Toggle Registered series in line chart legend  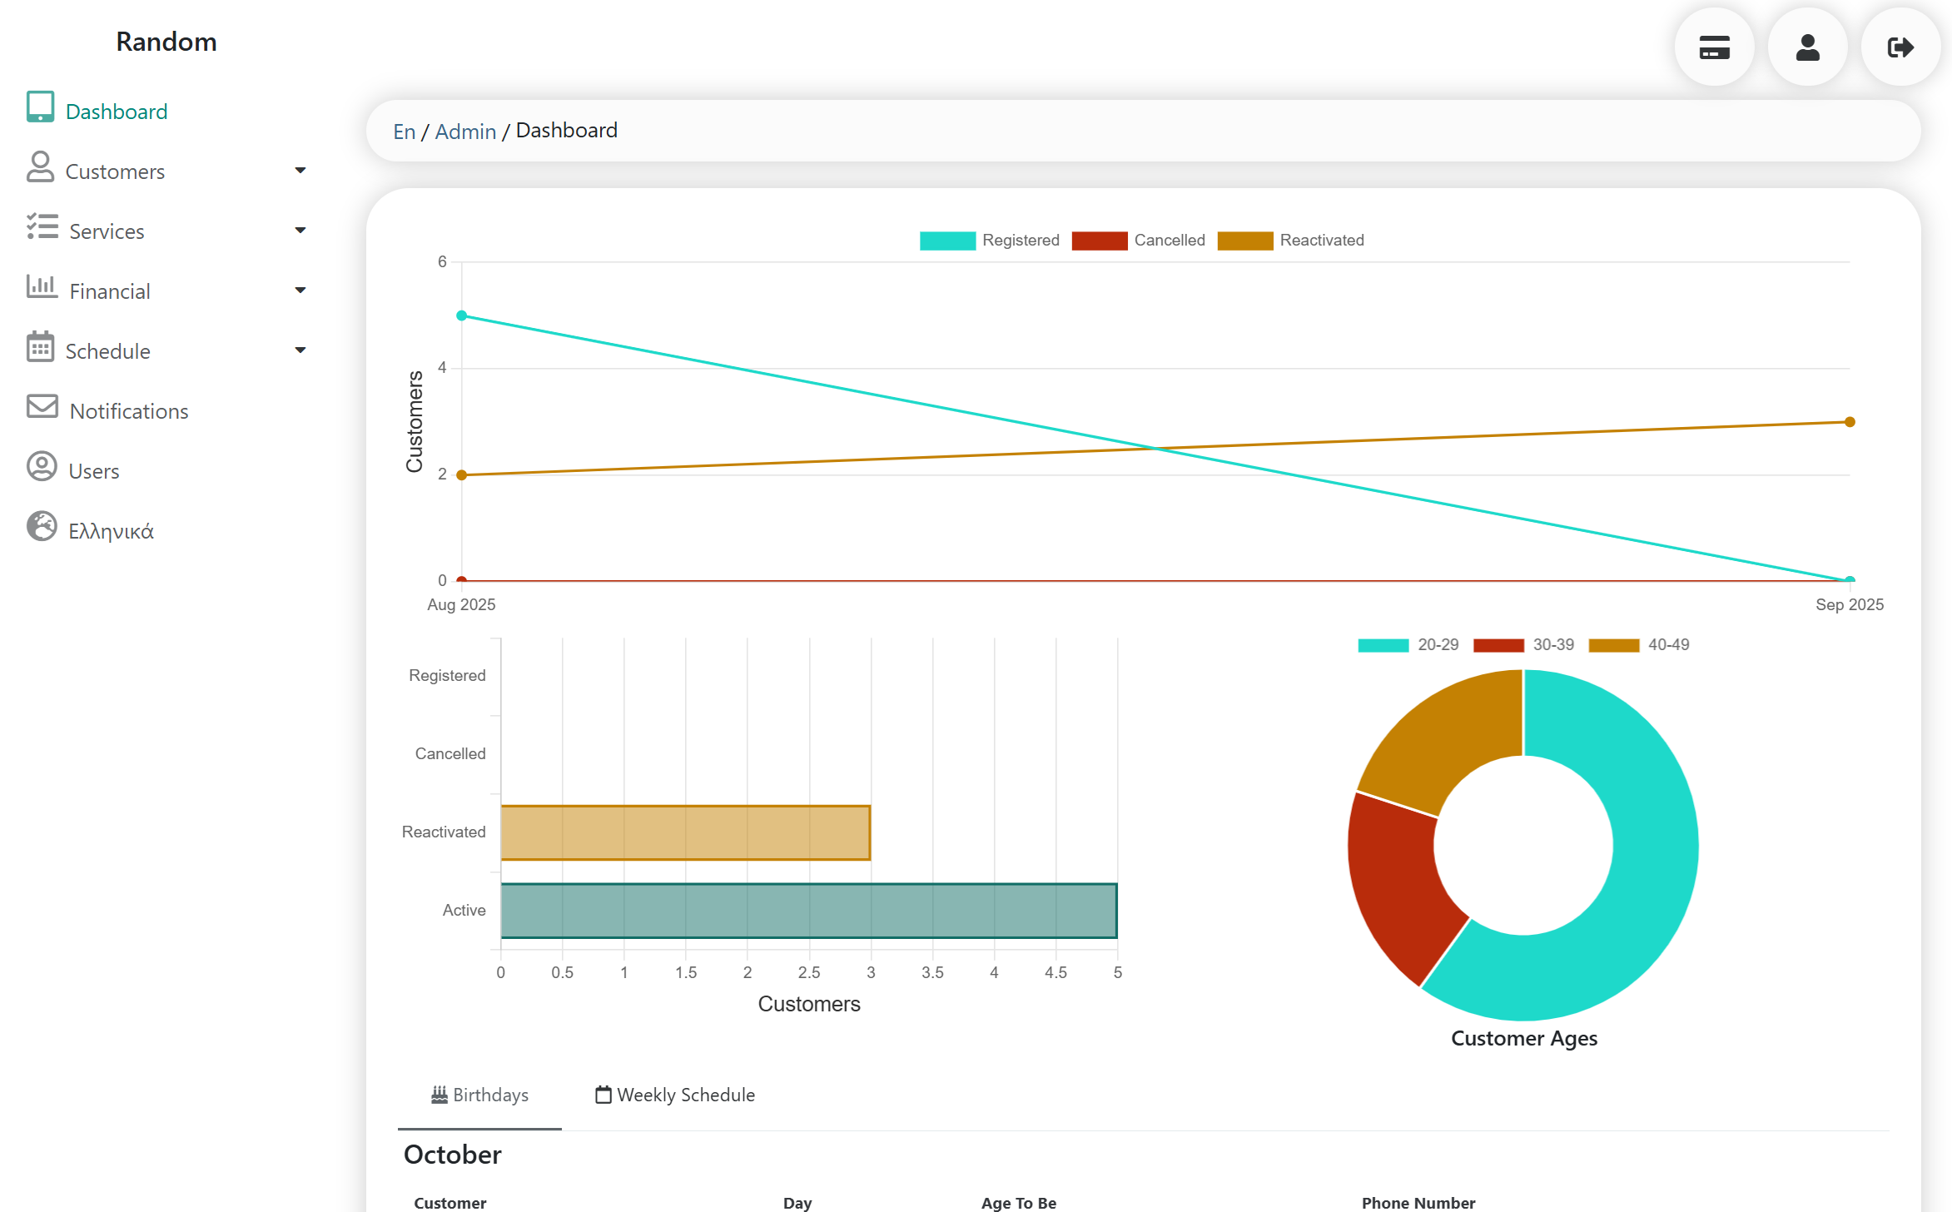coord(990,241)
